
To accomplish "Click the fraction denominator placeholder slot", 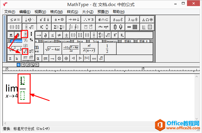I will [x=23, y=95].
